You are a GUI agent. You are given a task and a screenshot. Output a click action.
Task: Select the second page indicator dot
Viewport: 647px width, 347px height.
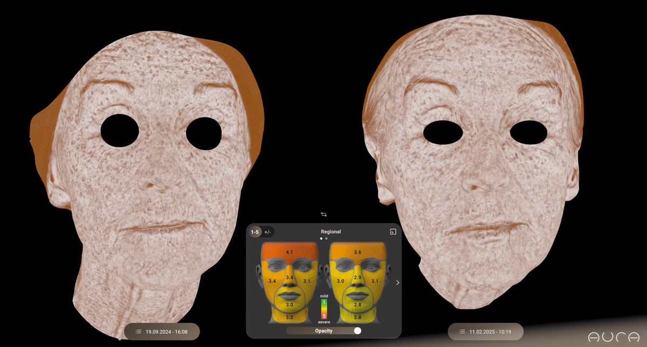pyautogui.click(x=326, y=238)
